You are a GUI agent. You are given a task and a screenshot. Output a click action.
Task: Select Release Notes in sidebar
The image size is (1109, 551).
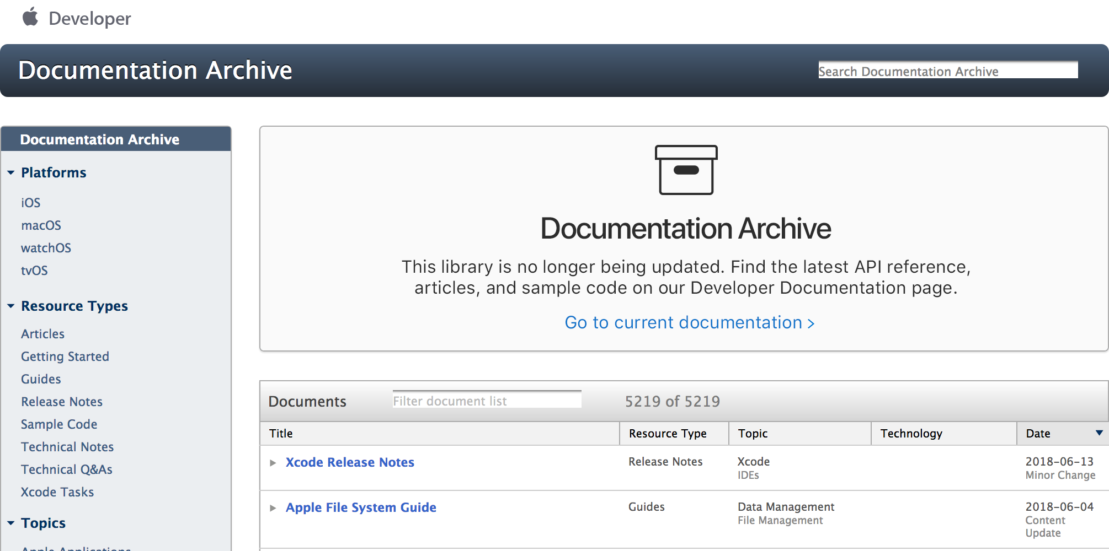click(62, 402)
